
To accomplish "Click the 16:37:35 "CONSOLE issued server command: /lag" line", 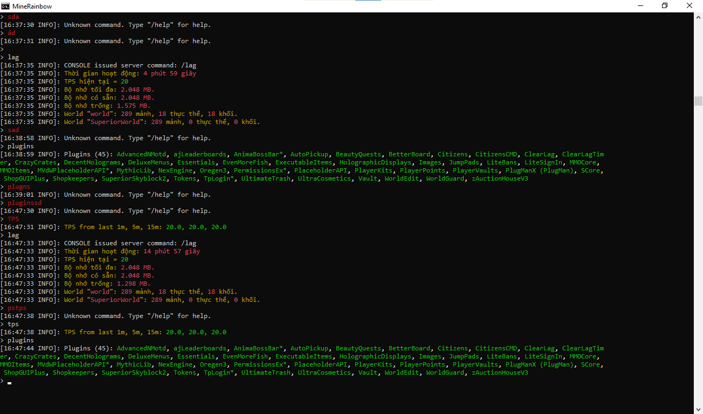I will [x=98, y=65].
